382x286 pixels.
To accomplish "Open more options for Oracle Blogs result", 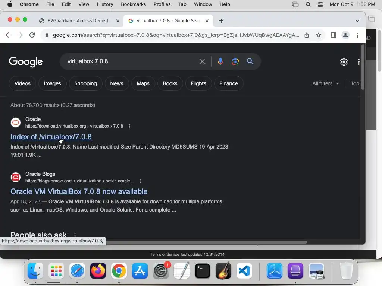I will click(x=140, y=181).
